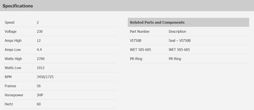Click the RPM value 3450/1725

coord(45,77)
